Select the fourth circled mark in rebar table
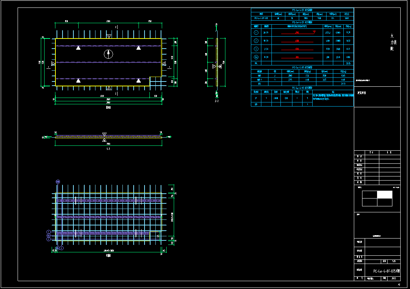Image resolution: width=410 pixels, height=289 pixels. pyautogui.click(x=256, y=57)
